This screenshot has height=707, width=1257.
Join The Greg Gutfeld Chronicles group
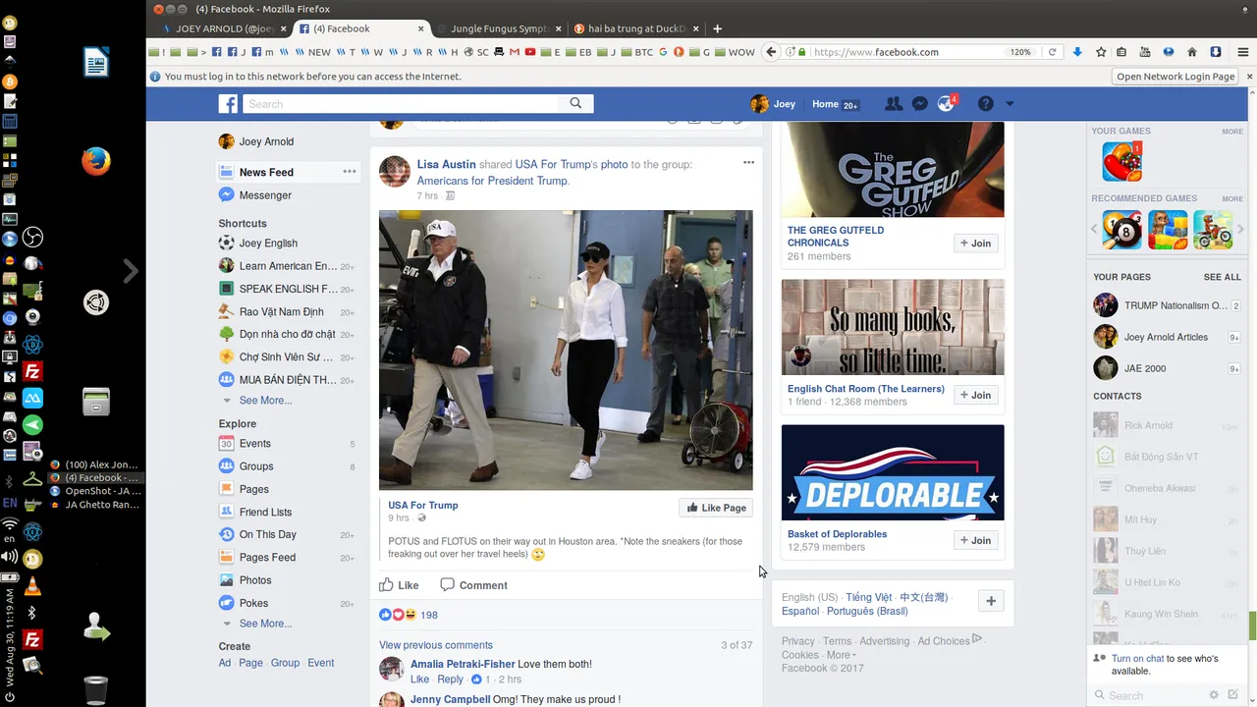[x=975, y=244]
